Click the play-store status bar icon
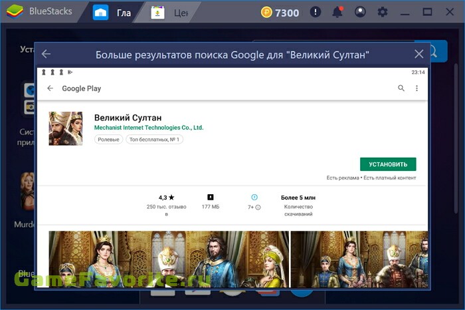This screenshot has height=310, width=465. (70, 72)
